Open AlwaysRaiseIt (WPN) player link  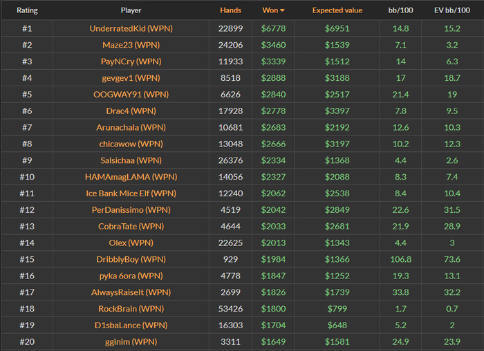(x=131, y=292)
